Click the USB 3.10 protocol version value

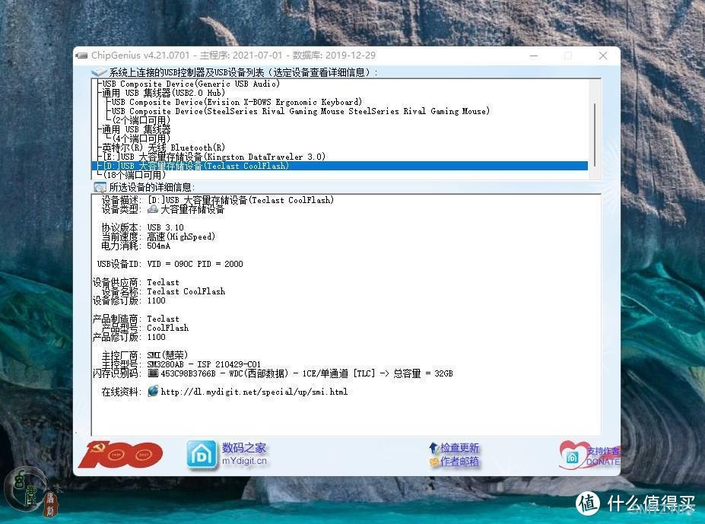coord(165,227)
